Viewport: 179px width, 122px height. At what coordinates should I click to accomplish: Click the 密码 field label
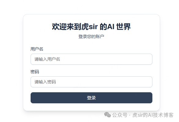35,72
